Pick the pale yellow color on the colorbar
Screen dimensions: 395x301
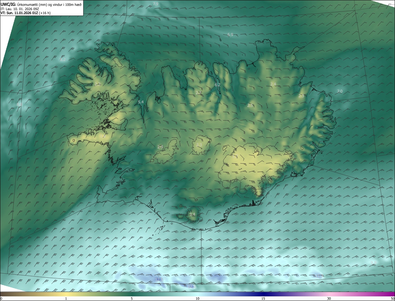[x=66, y=294]
